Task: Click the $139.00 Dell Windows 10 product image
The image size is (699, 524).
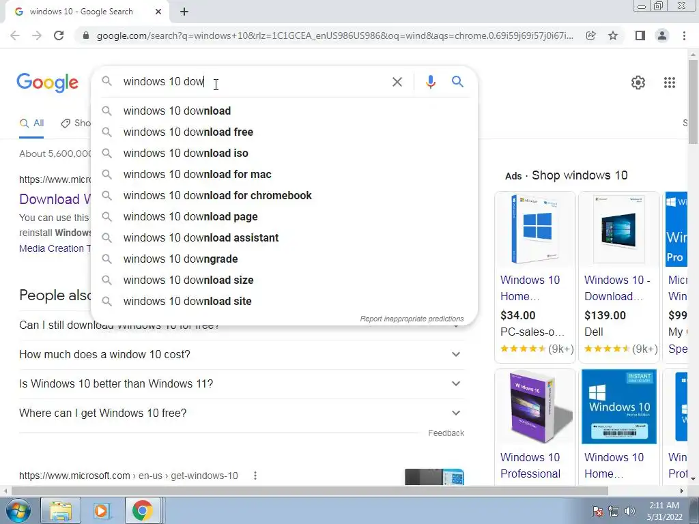Action: coord(618,229)
